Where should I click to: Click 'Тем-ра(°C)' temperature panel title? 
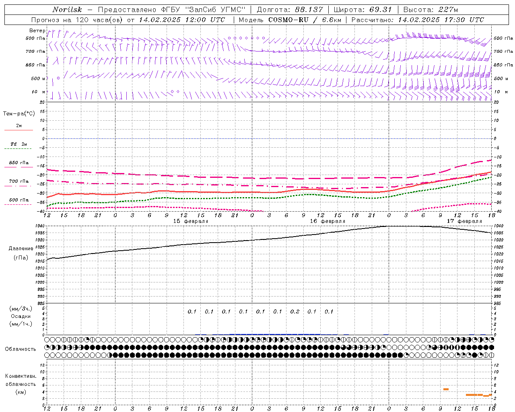[x=19, y=114]
